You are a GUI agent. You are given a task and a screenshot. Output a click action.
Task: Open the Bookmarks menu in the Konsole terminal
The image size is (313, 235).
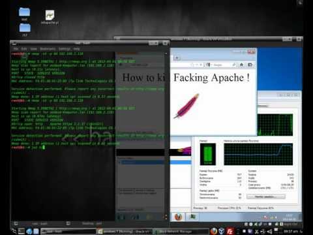click(x=48, y=49)
